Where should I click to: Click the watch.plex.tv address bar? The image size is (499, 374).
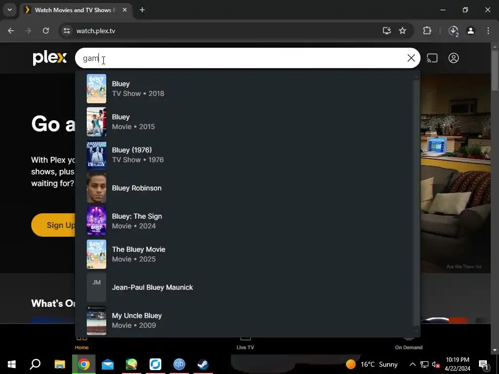tap(223, 31)
